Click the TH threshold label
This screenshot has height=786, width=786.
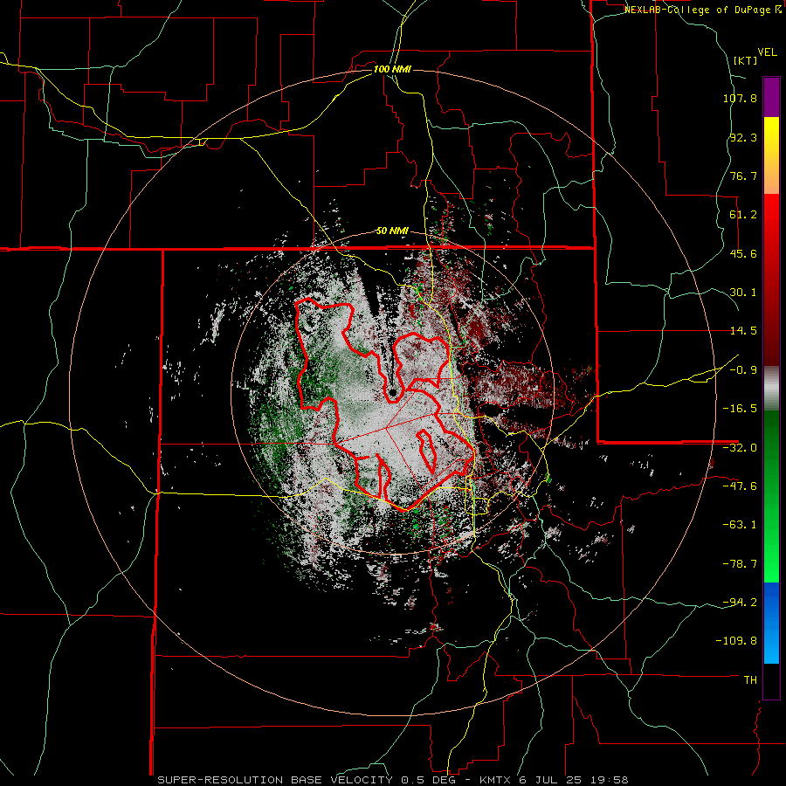(x=750, y=680)
